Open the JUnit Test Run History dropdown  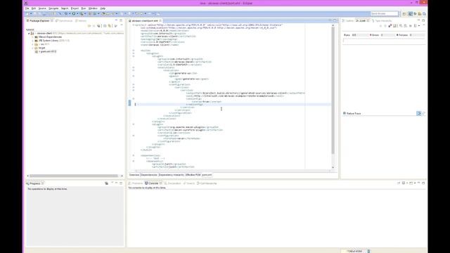click(x=419, y=26)
